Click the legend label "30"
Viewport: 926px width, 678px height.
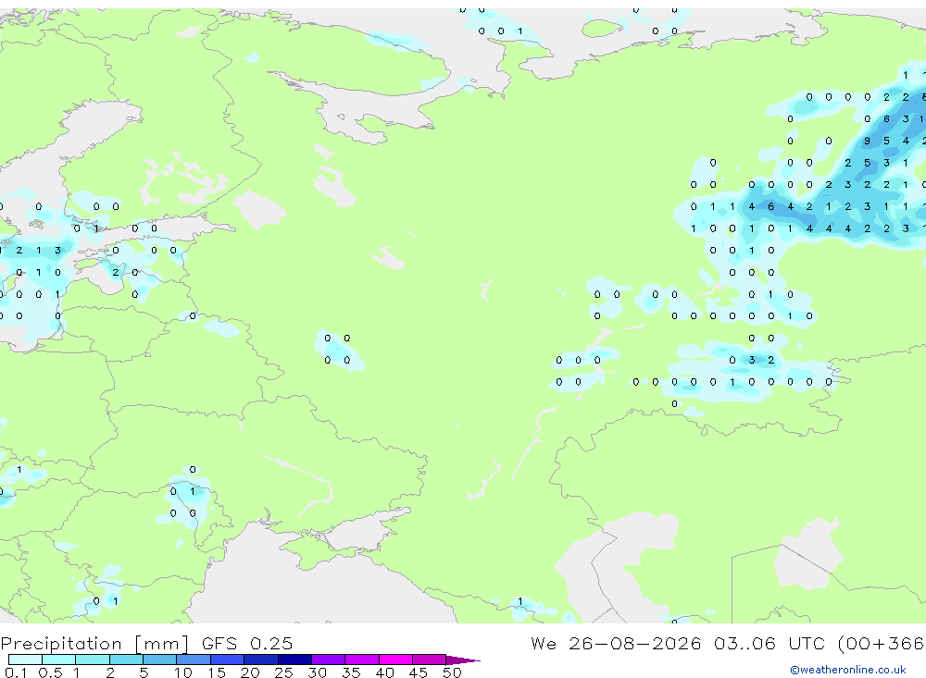317,672
